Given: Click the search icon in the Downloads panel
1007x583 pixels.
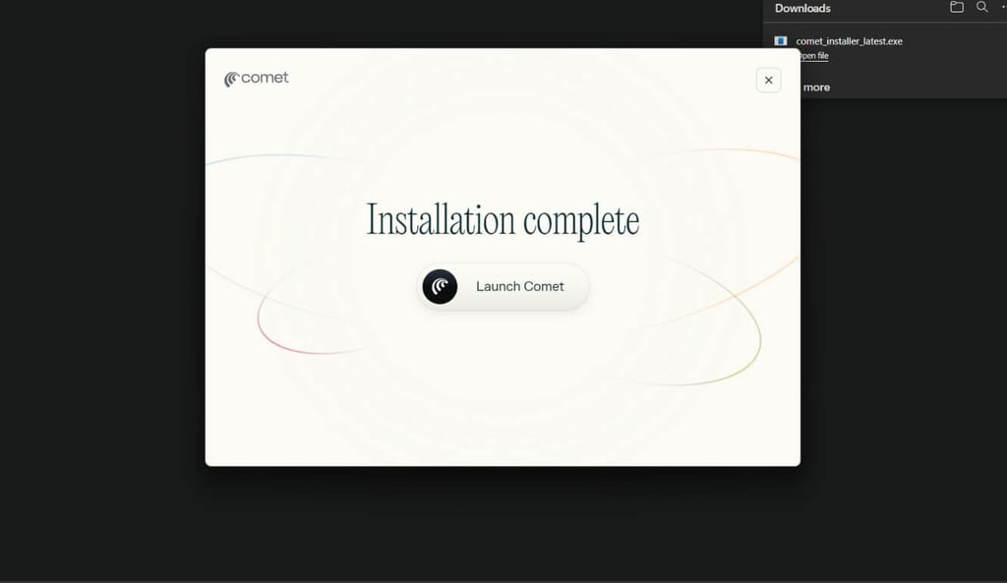Looking at the screenshot, I should pos(981,7).
